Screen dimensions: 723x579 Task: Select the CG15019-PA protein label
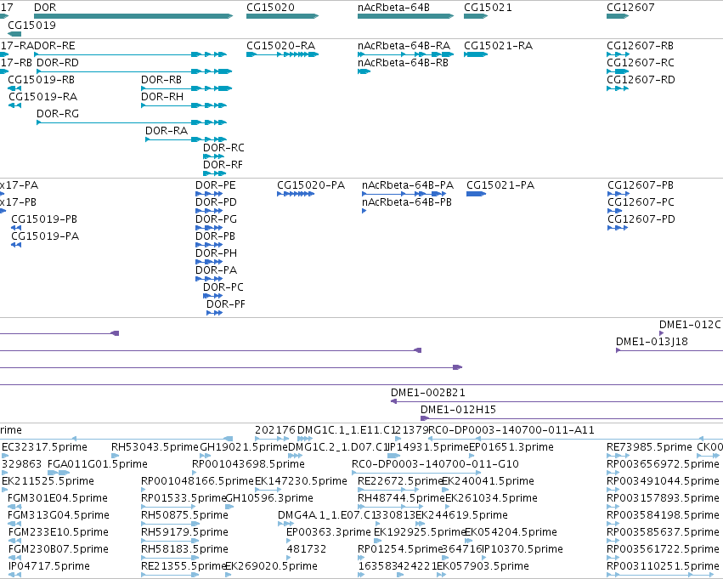[45, 236]
